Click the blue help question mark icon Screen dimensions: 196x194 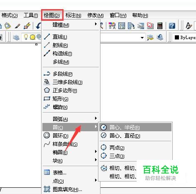172,26
